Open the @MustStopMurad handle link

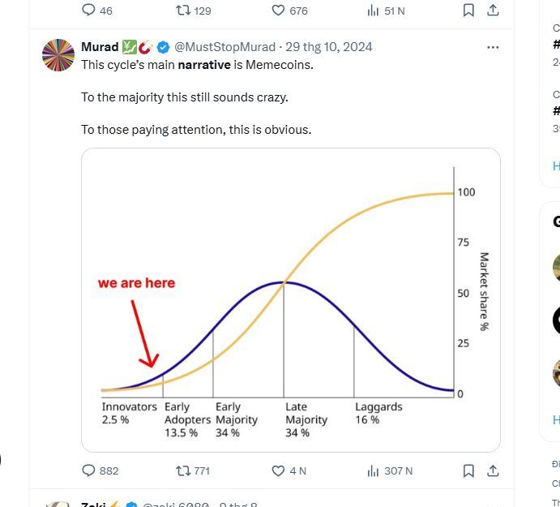[225, 47]
